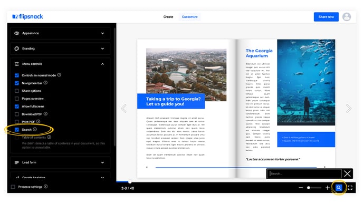Enable the Share options checkbox
Screen dimensions: 363x204
[17, 91]
